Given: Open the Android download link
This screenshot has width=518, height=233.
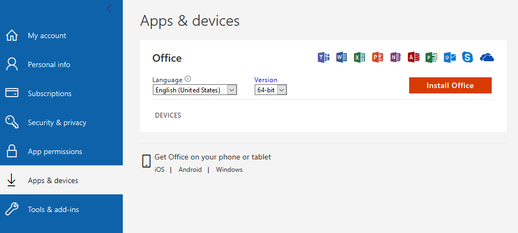Looking at the screenshot, I should (190, 170).
